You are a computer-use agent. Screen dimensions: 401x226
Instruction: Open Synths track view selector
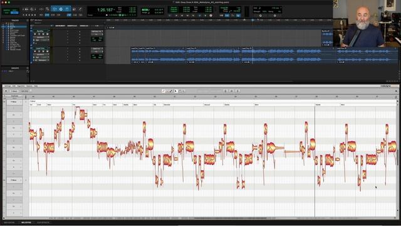[x=41, y=37]
